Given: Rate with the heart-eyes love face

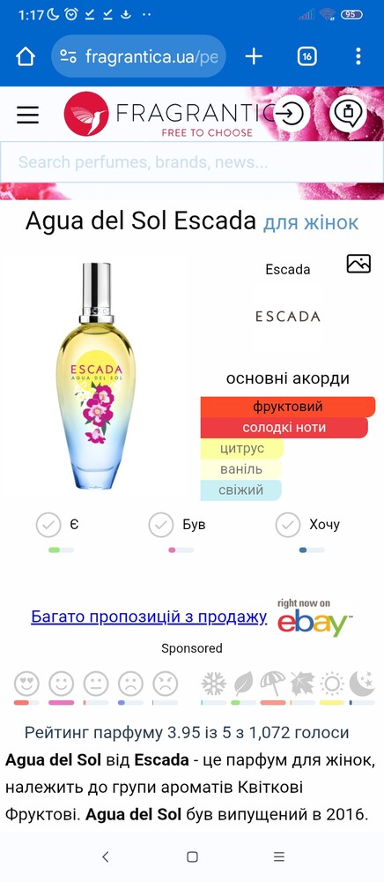Looking at the screenshot, I should point(27,684).
